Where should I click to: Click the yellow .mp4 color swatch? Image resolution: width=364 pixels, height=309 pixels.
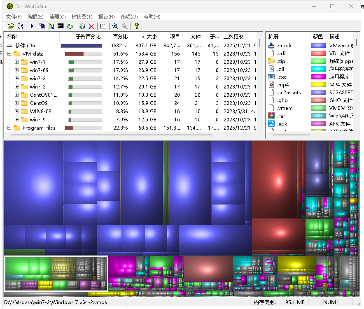pos(319,85)
